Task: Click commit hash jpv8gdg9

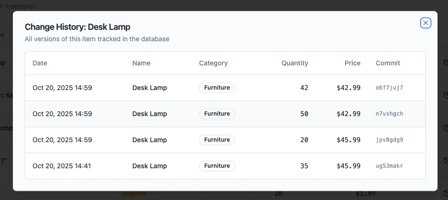Action: coord(389,140)
